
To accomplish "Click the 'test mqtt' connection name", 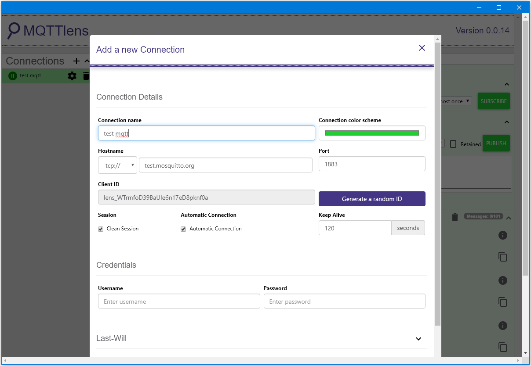I will pos(30,75).
